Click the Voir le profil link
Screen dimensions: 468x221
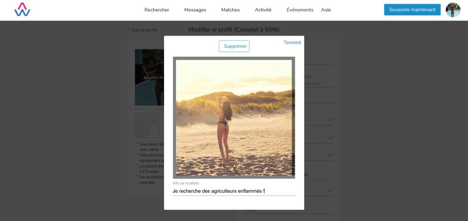(x=142, y=30)
